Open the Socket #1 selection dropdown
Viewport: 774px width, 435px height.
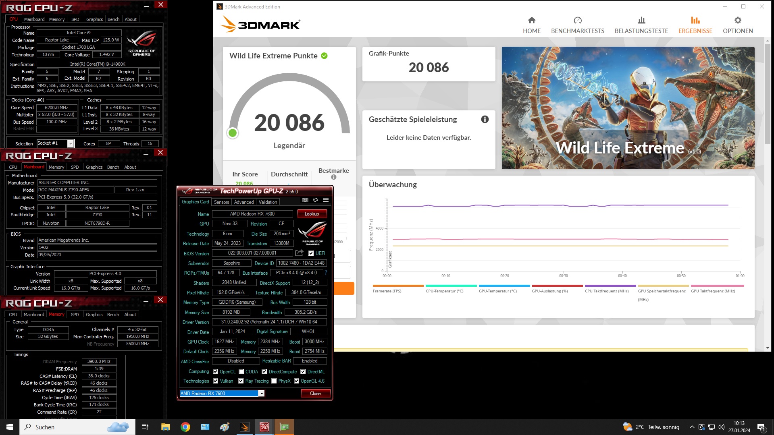click(71, 143)
